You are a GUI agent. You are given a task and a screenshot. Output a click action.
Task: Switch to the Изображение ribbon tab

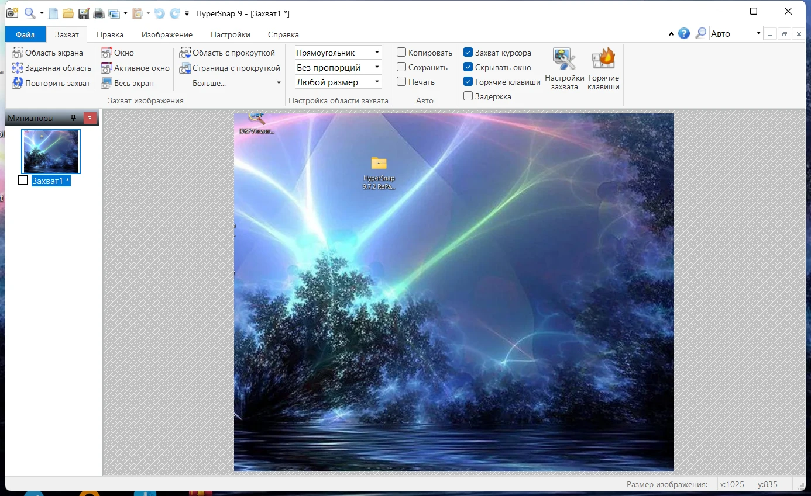[x=167, y=34]
